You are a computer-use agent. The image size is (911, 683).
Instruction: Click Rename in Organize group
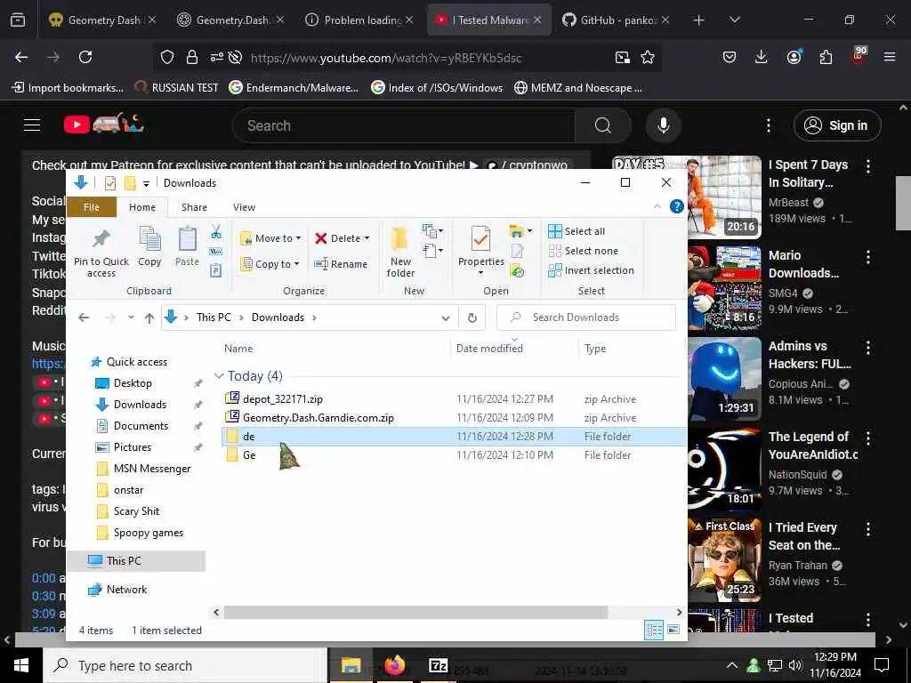(341, 263)
